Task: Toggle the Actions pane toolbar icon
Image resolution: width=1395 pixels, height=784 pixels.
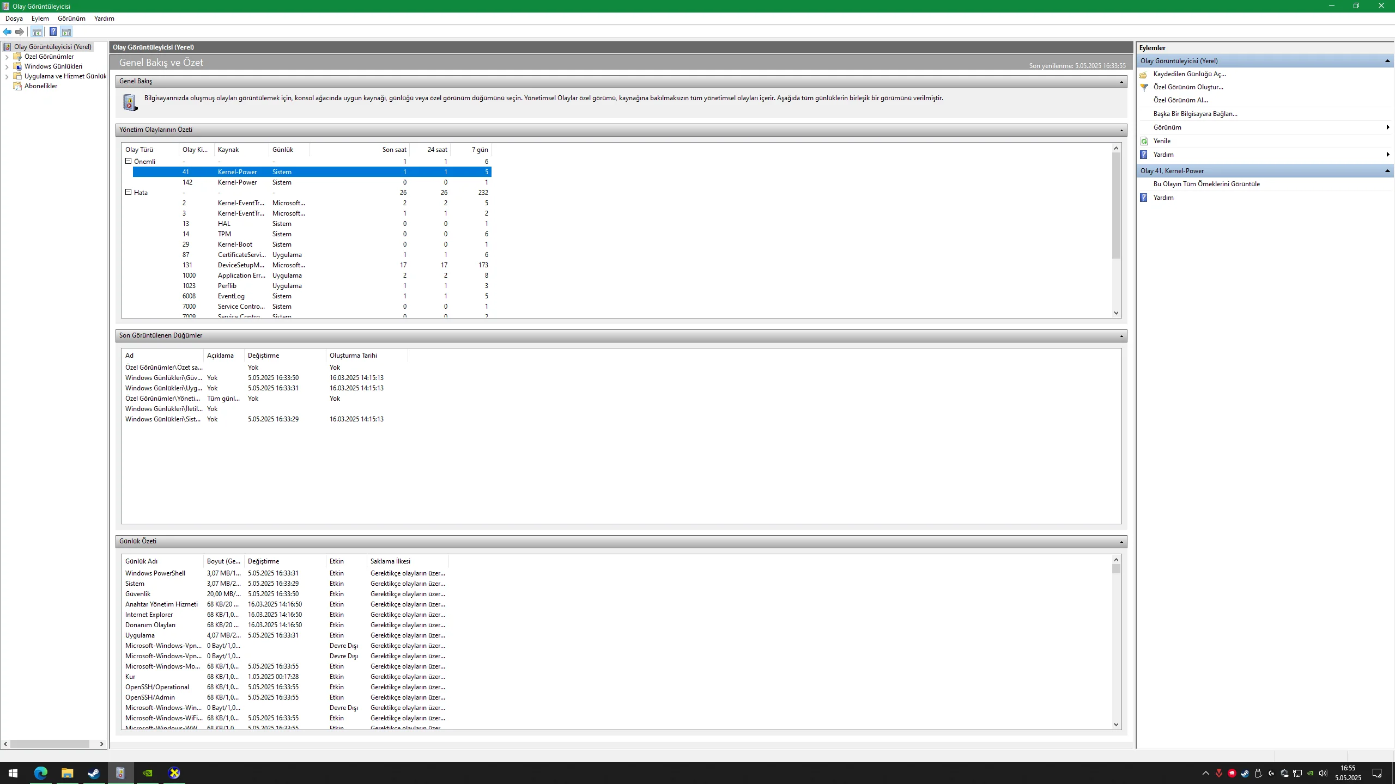Action: pos(66,32)
